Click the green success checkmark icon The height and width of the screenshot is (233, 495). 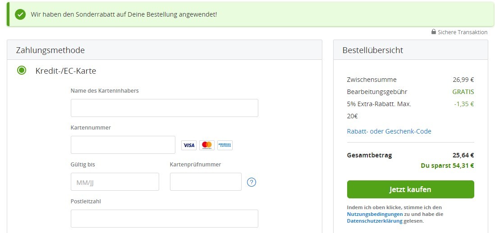pyautogui.click(x=20, y=14)
